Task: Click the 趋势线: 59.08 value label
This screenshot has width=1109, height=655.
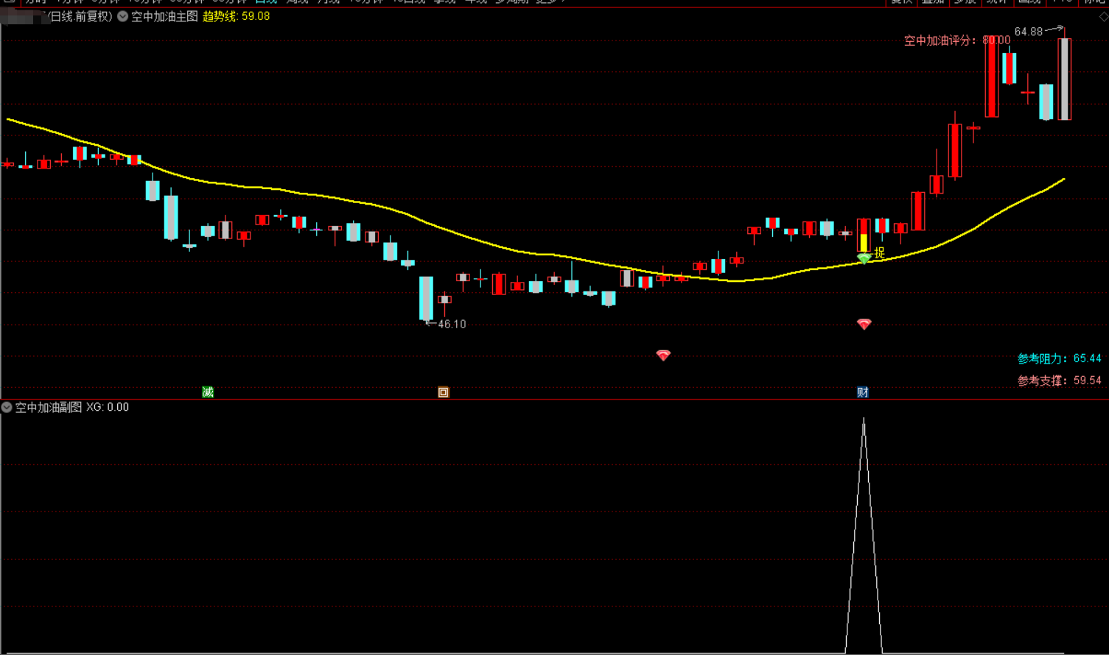Action: pyautogui.click(x=236, y=16)
